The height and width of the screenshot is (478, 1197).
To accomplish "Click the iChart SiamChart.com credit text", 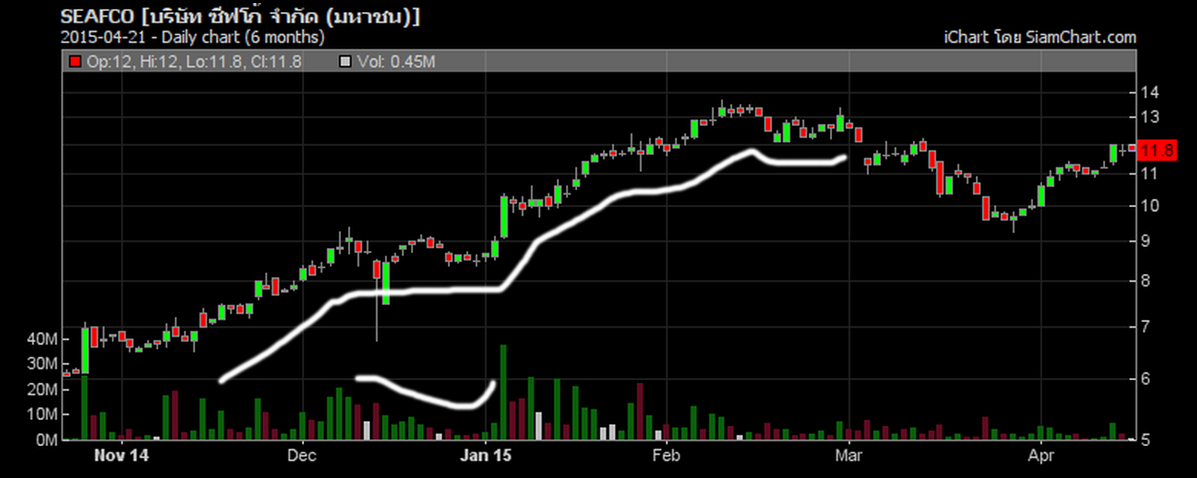I will pyautogui.click(x=1040, y=37).
